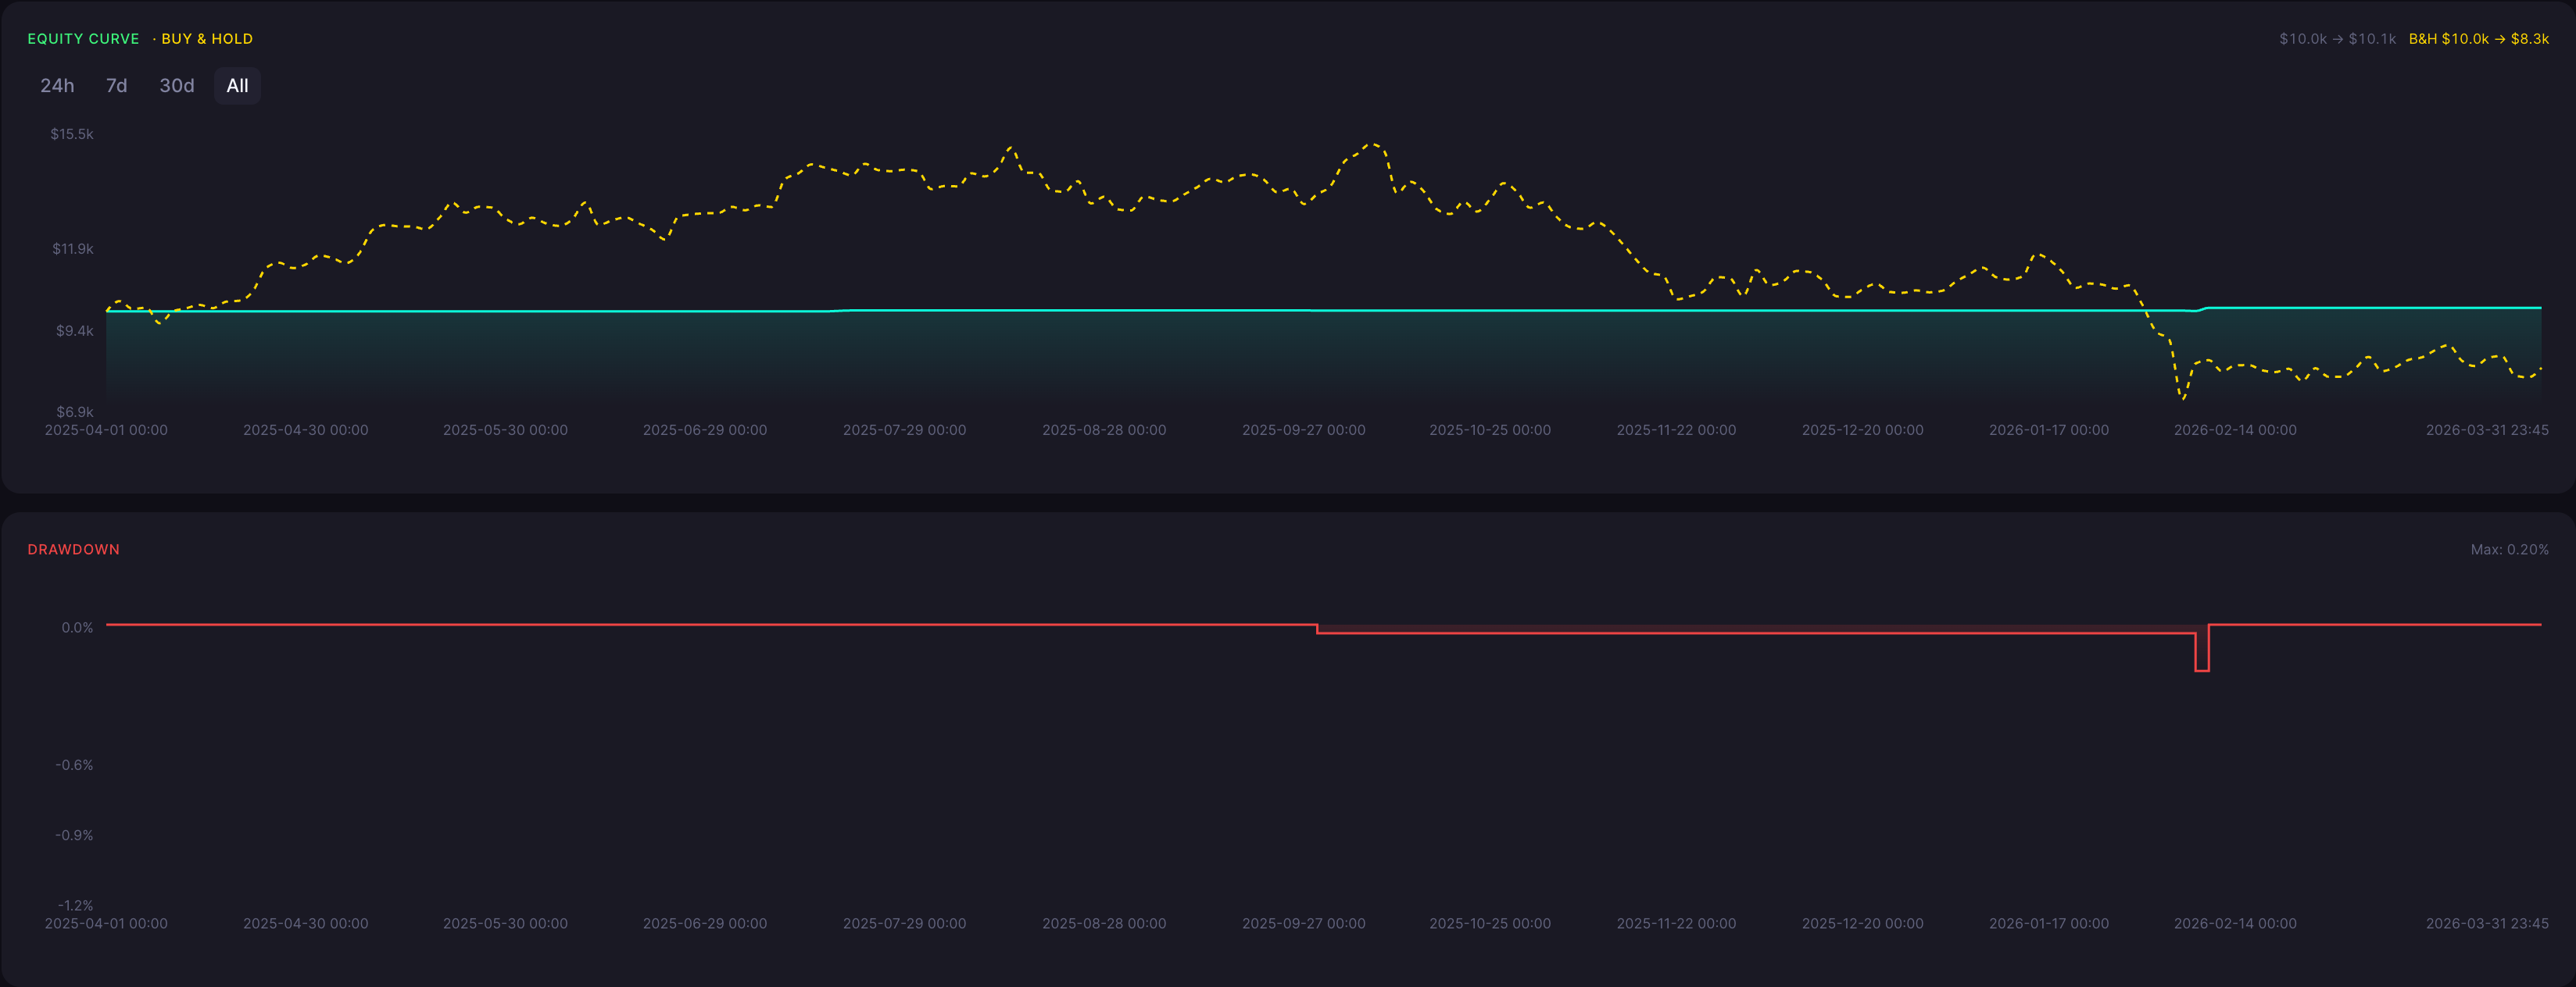Click equity chart date 2025-12-20 00:00
This screenshot has height=987, width=2576.
[x=1862, y=430]
